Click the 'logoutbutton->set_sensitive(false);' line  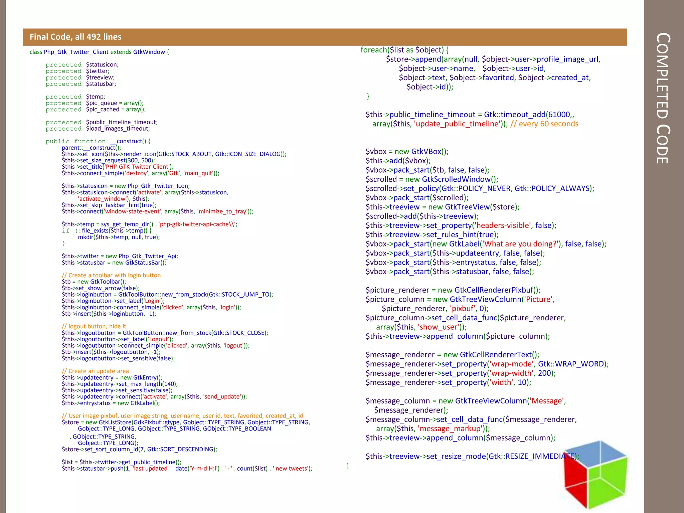tap(118, 358)
